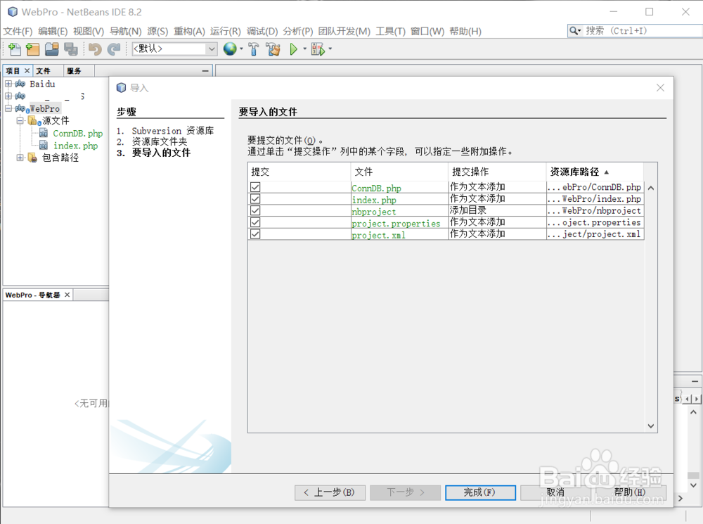Screen dimensions: 703x524
Task: Collapse the WebPro project node
Action: [x=8, y=108]
